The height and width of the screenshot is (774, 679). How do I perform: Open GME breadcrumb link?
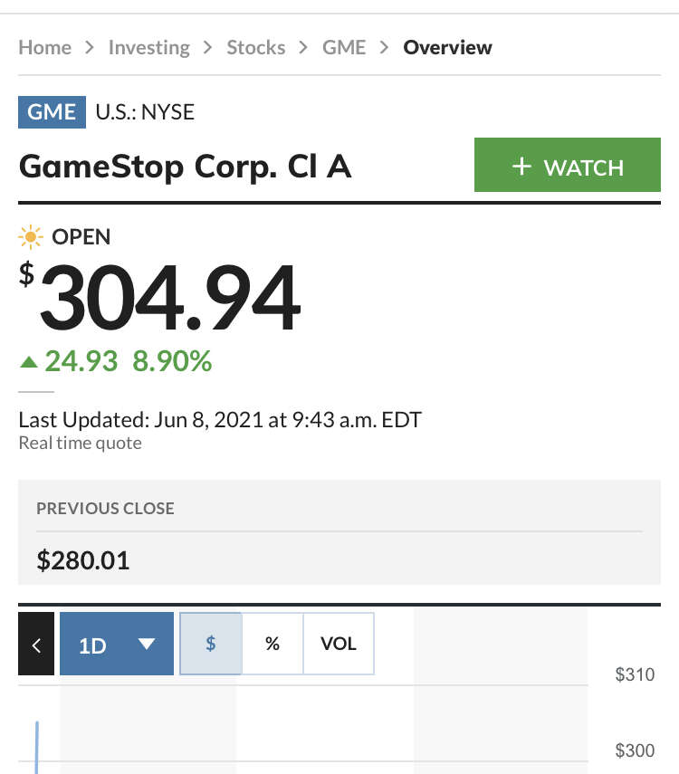click(344, 47)
